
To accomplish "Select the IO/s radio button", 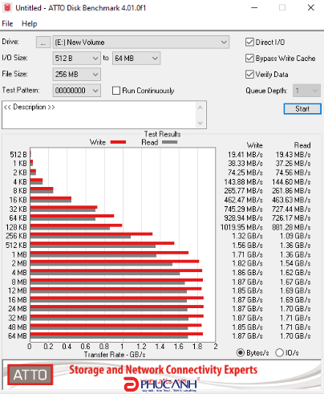I will coord(279,352).
